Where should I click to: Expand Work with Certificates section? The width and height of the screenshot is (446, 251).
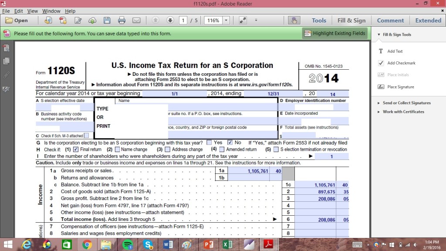tap(378, 112)
